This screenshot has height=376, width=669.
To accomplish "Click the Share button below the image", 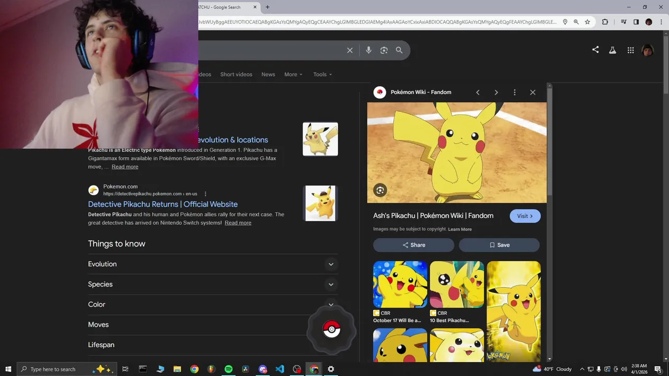I will tap(413, 245).
